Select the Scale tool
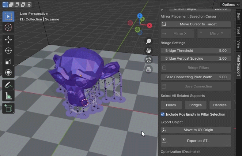This screenshot has width=242, height=156. [x=8, y=61]
